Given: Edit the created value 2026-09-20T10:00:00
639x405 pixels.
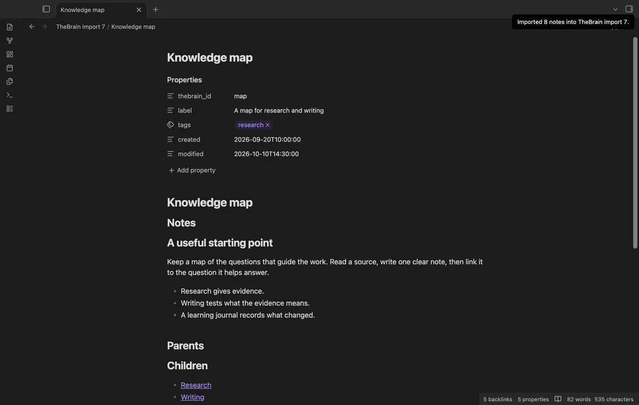Looking at the screenshot, I should tap(267, 139).
